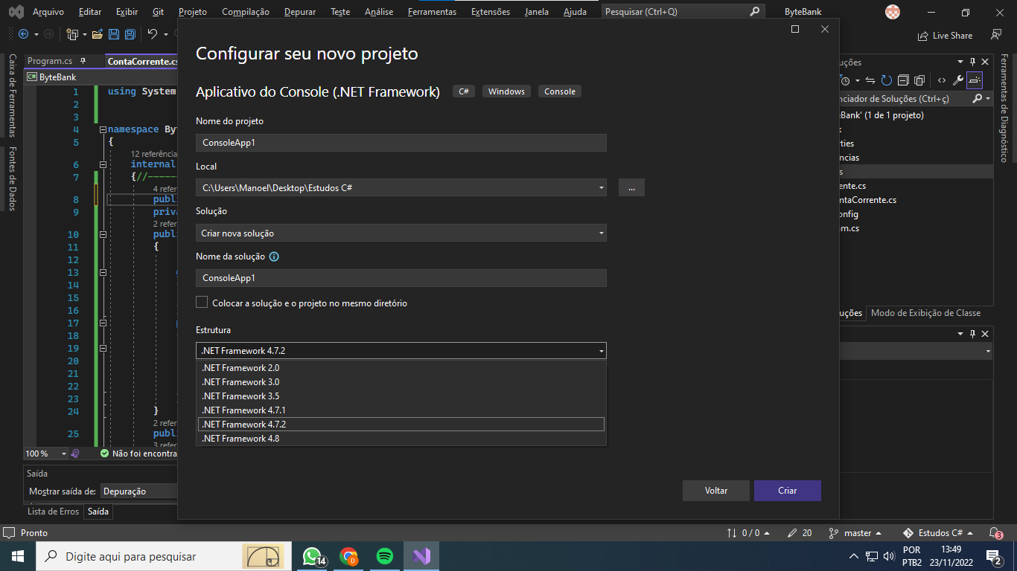1017x571 pixels.
Task: Click the Navigate Backward arrow icon
Action: click(23, 34)
